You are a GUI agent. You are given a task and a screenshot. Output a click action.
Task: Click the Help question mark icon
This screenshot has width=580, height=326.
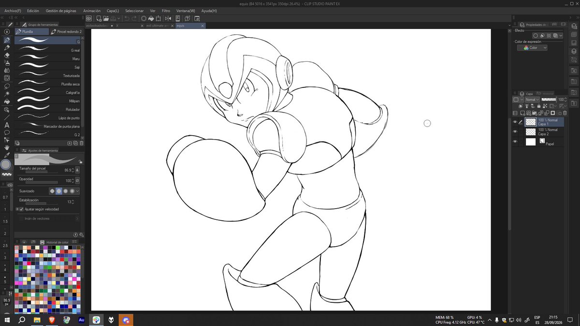(187, 18)
